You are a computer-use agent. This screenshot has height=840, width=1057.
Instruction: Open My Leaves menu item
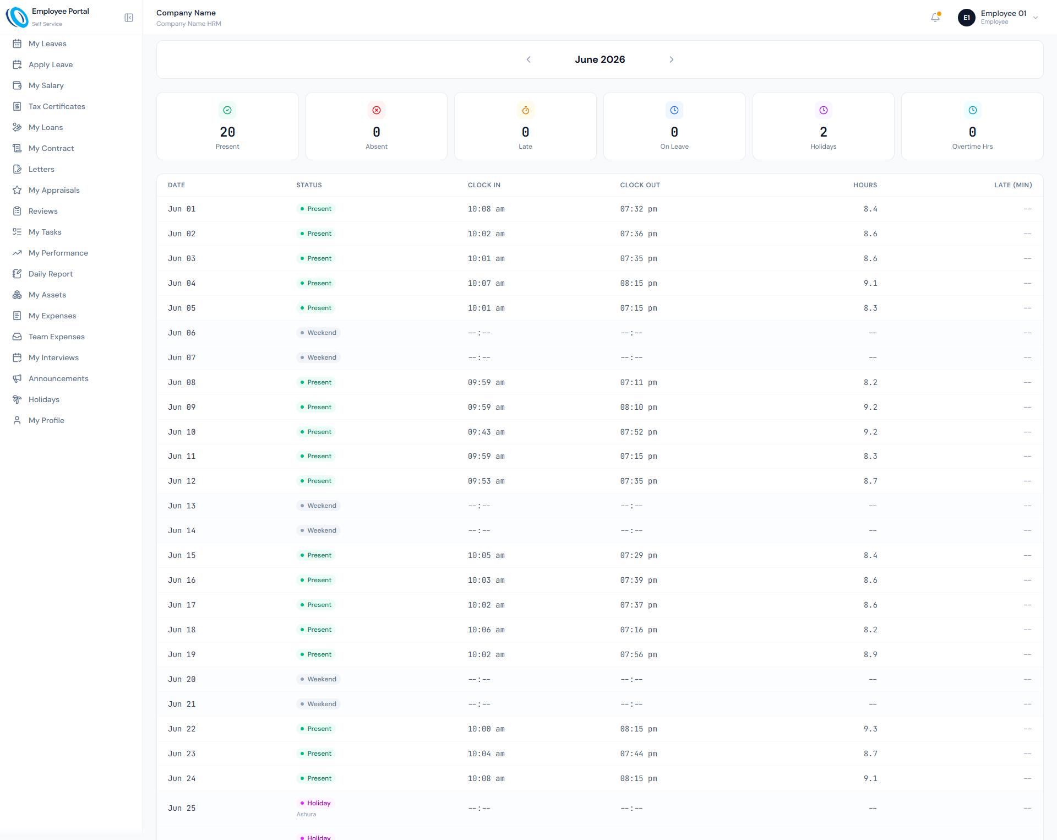71,44
